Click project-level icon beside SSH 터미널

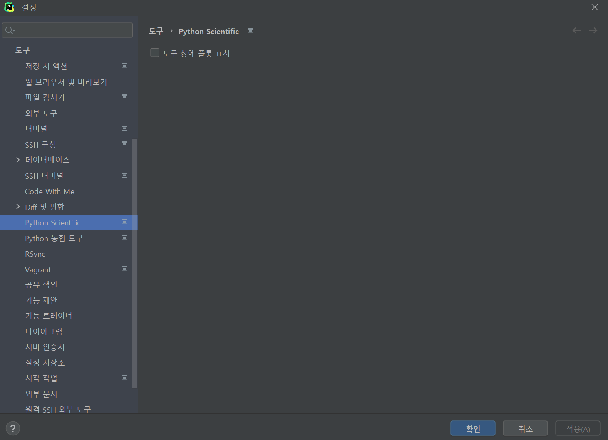coord(124,175)
